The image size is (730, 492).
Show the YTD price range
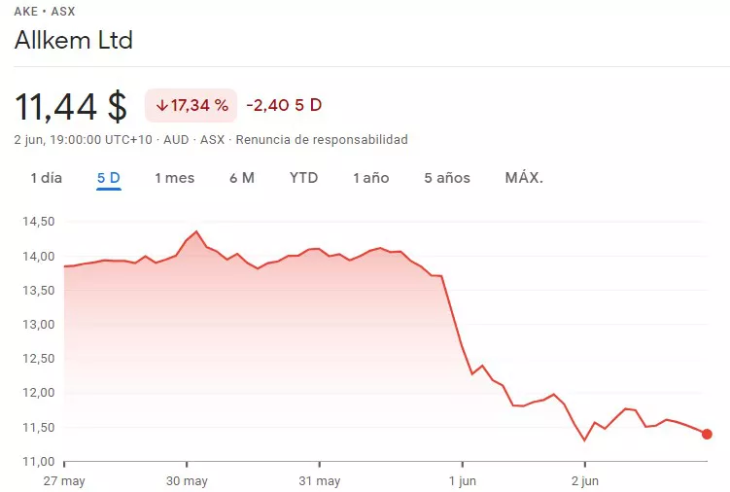pos(303,178)
